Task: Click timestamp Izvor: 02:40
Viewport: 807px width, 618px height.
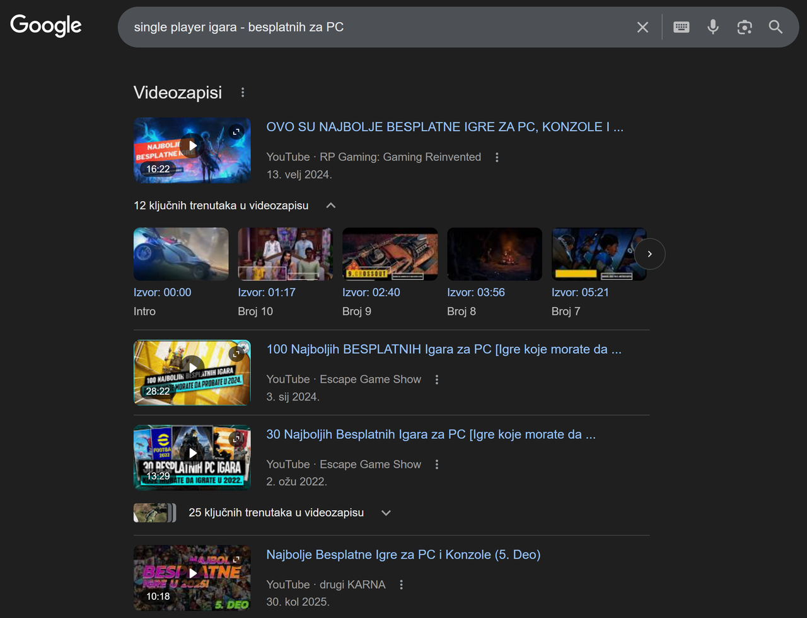Action: [371, 293]
